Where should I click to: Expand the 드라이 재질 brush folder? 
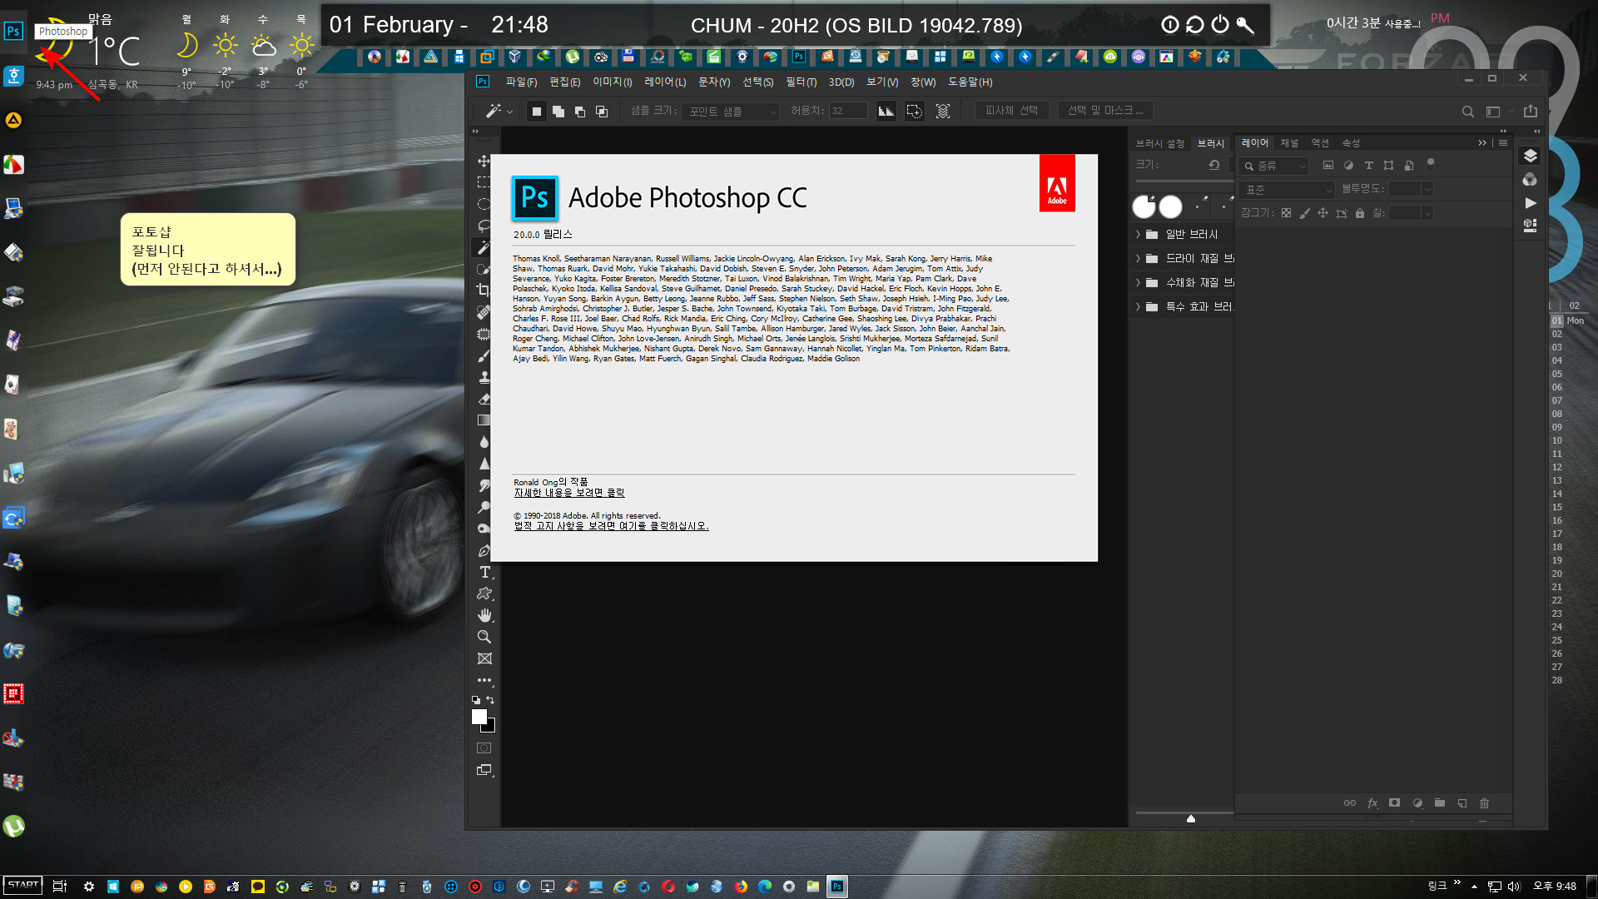[x=1139, y=259]
